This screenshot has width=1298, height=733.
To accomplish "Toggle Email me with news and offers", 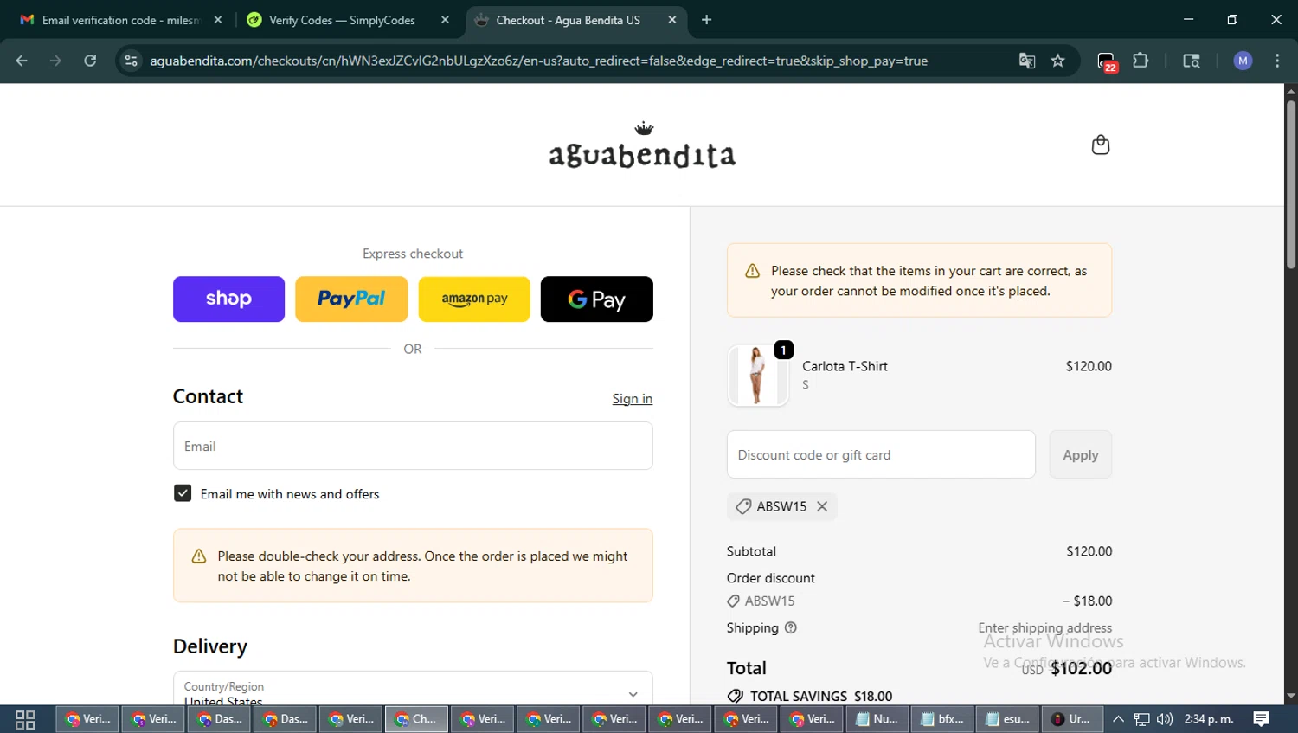I will [183, 493].
